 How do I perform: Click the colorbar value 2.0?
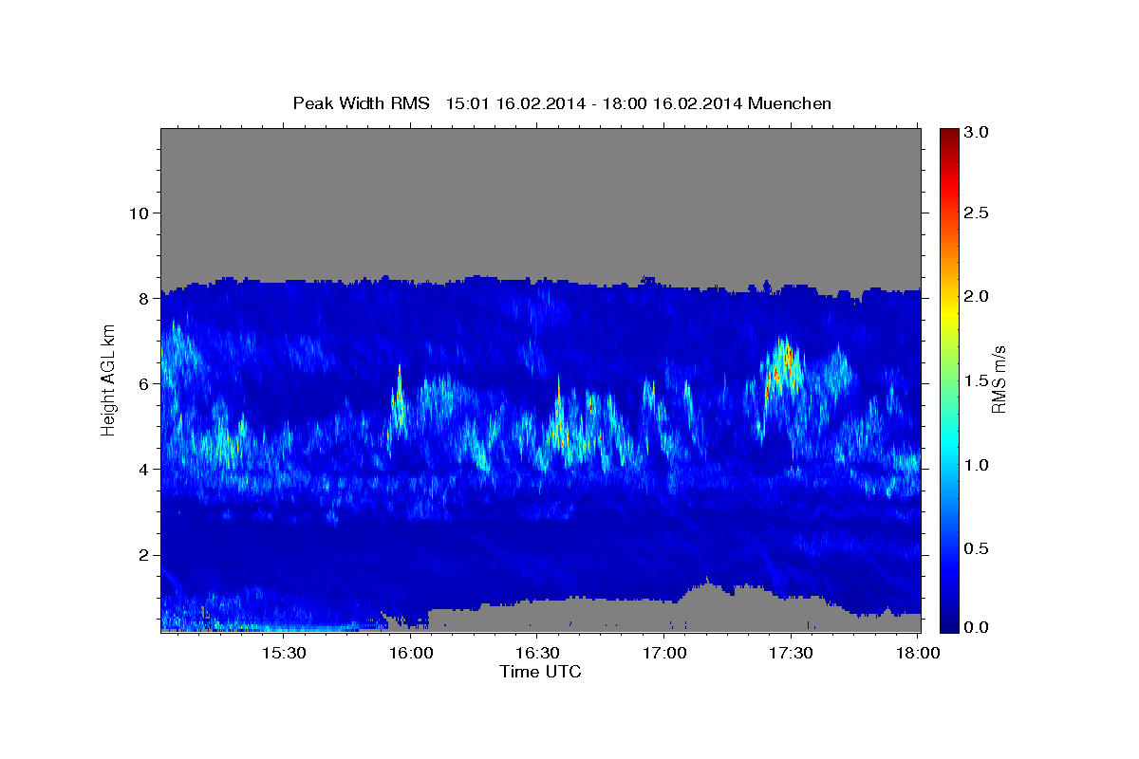977,296
